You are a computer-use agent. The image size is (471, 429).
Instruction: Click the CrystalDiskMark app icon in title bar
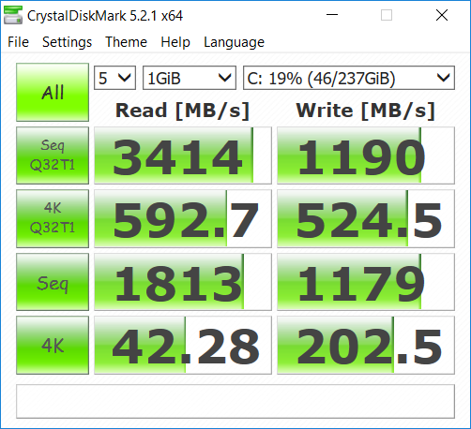(13, 15)
